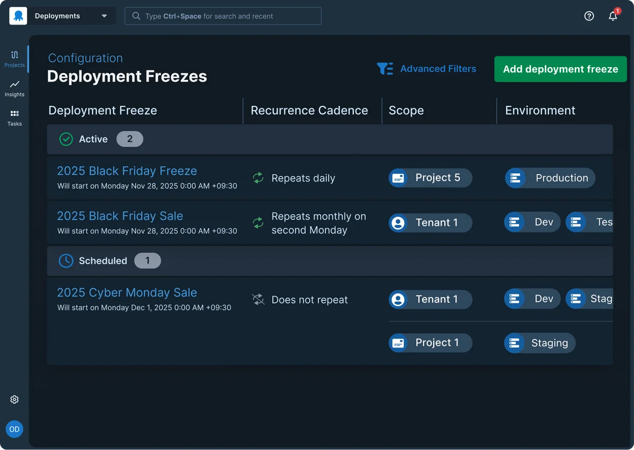Click the green Active status check icon
Screen dimensions: 634x450
pos(66,139)
